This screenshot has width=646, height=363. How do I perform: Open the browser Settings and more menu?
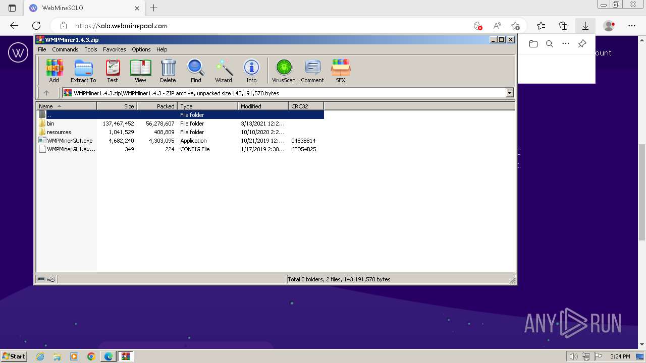click(632, 26)
